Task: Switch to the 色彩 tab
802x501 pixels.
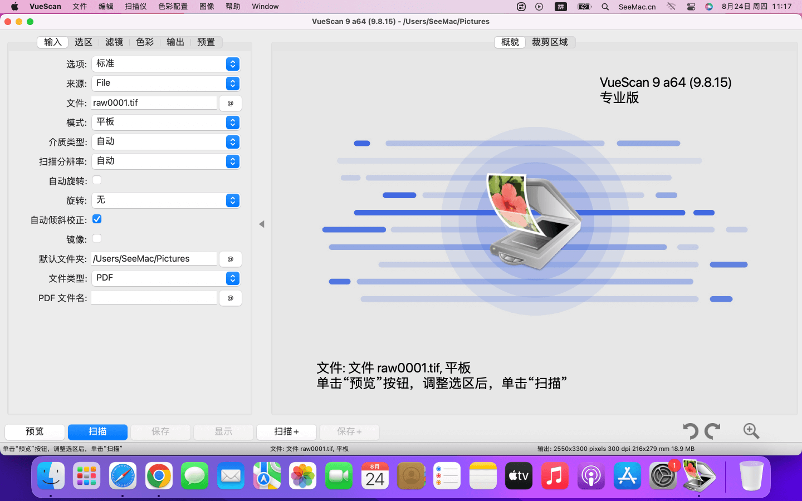Action: point(145,42)
